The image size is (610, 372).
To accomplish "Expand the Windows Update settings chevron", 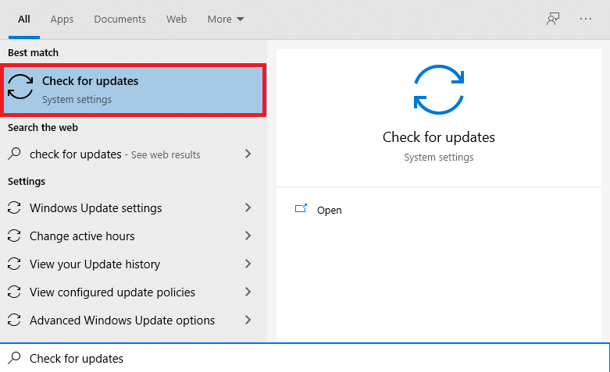I will point(248,208).
